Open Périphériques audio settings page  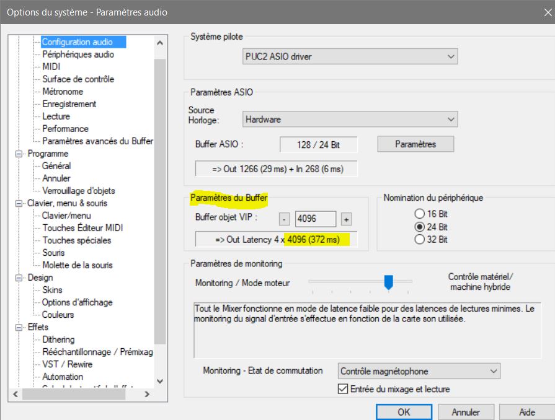click(78, 55)
